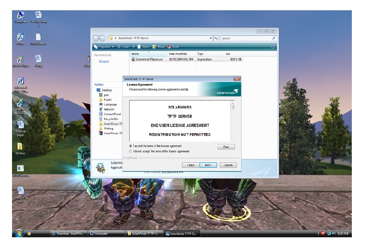Click the Back arrow in Explorer window
The image size is (375, 248).
click(96, 38)
